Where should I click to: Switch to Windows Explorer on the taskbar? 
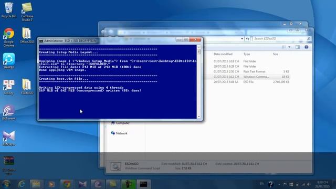(36, 184)
